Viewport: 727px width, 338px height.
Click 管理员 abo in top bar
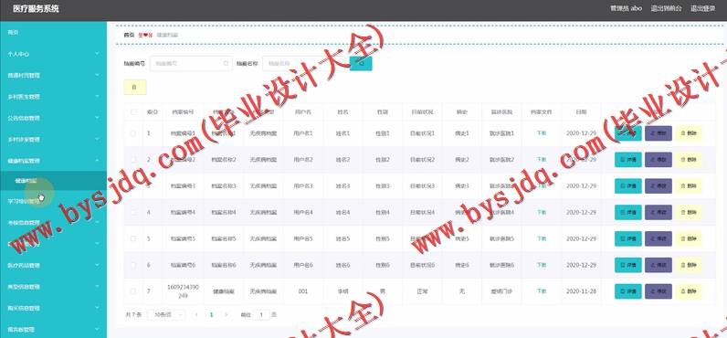tap(626, 8)
